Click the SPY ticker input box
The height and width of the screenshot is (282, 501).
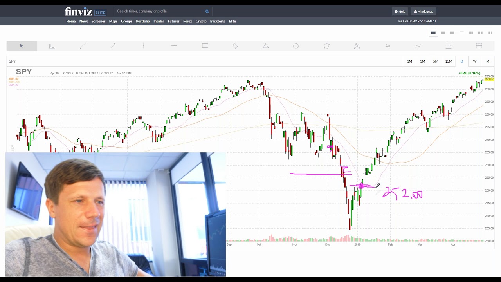204,61
